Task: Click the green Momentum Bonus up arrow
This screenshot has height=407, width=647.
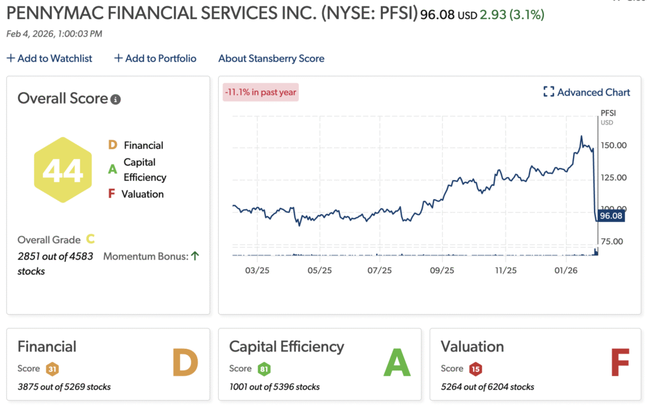Action: 195,256
